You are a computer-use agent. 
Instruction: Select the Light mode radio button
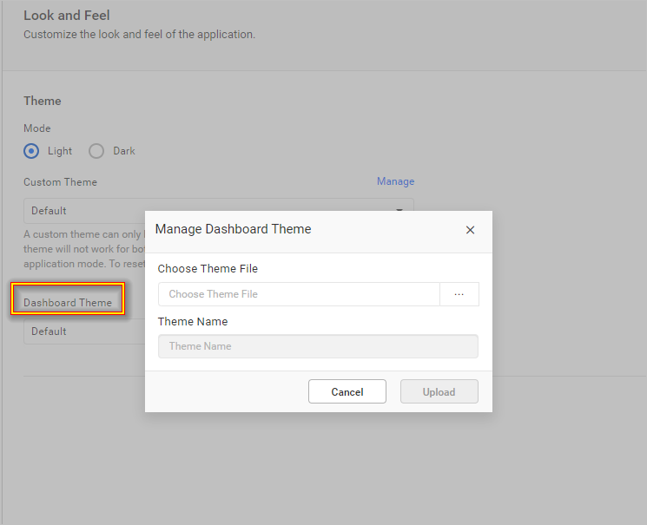point(32,151)
